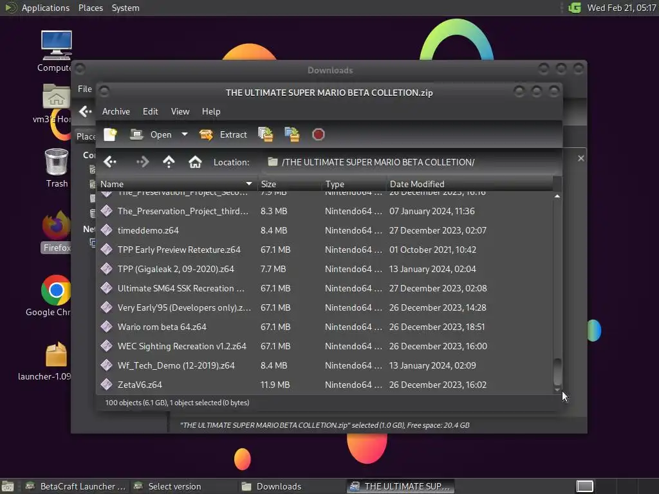The height and width of the screenshot is (494, 659).
Task: Open the archive using the Open toolbar button
Action: (x=151, y=134)
